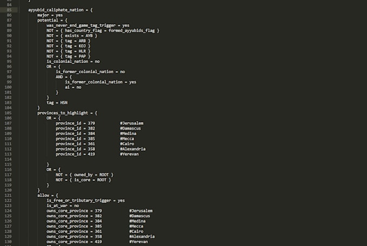Click 'is_free_or_tributary_trigger = yes' line
Viewport: 367px width, 246px height.
pos(85,200)
